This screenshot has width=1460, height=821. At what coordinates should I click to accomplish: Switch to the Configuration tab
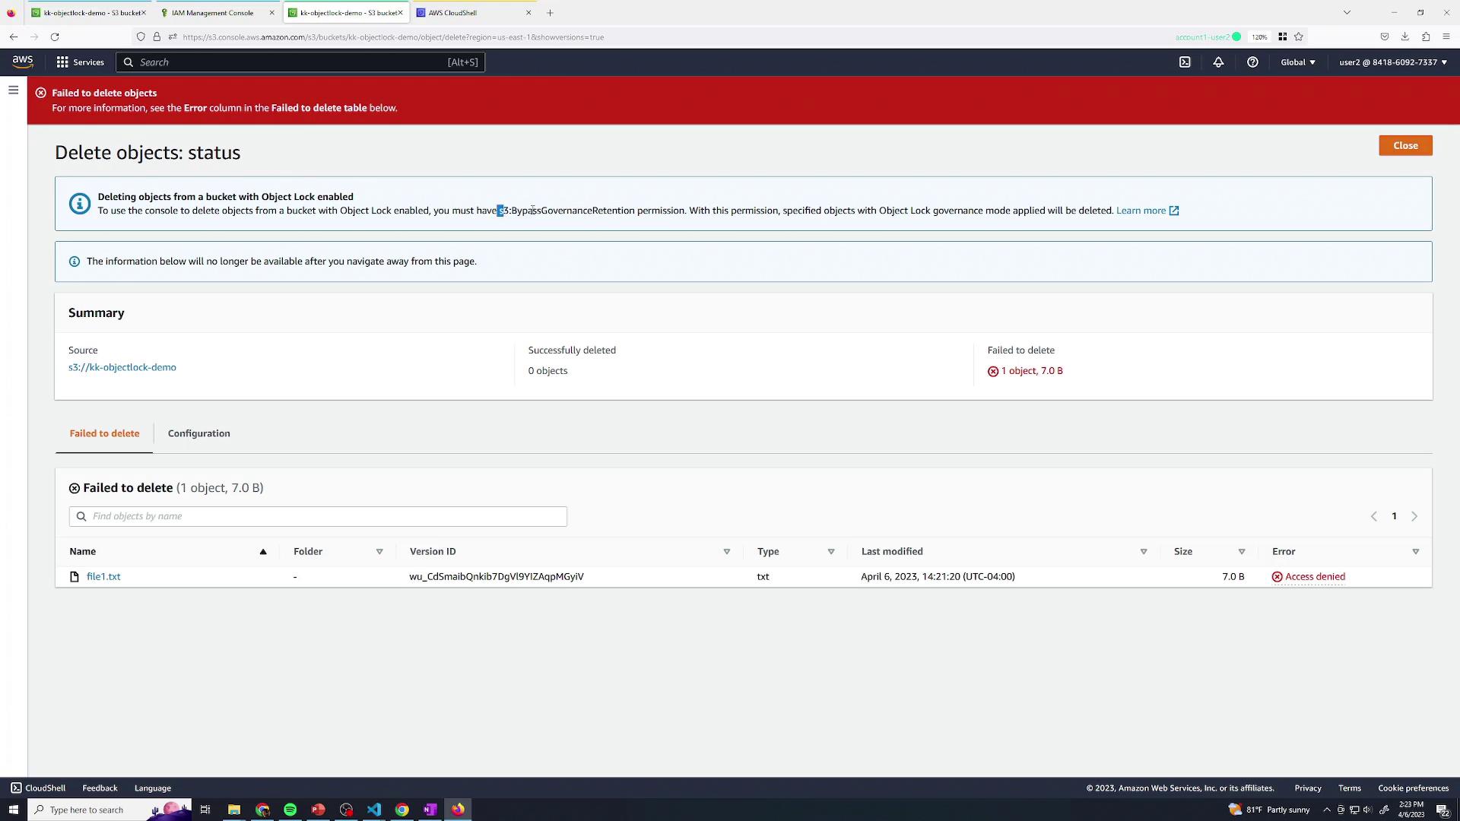point(198,433)
